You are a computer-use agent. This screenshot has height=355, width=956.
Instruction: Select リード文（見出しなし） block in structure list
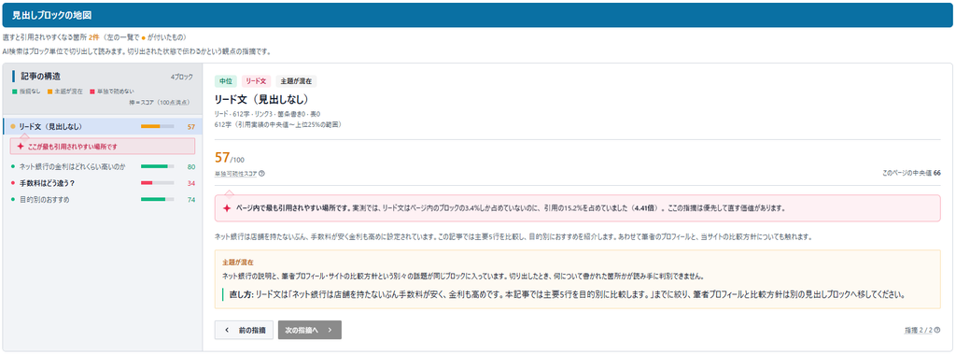click(103, 127)
